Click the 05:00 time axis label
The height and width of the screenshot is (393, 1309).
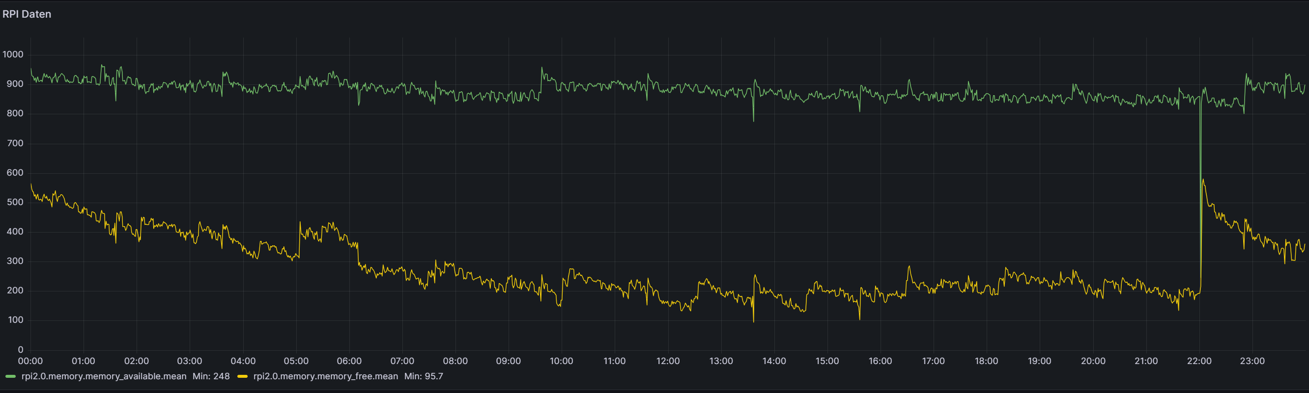(296, 361)
